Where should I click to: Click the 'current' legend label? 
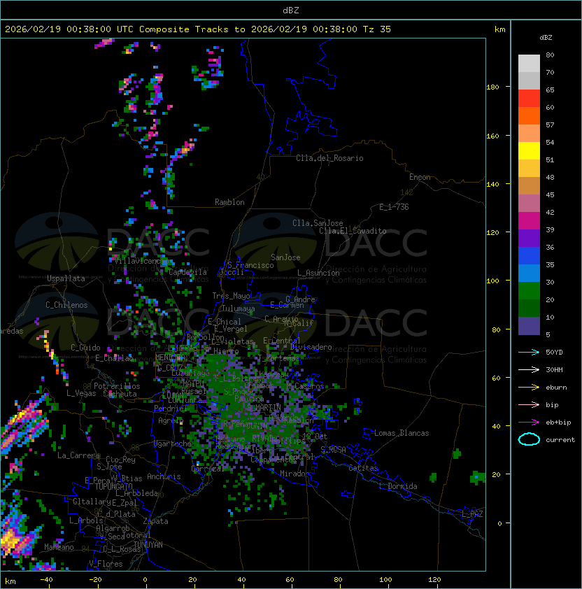pyautogui.click(x=560, y=440)
